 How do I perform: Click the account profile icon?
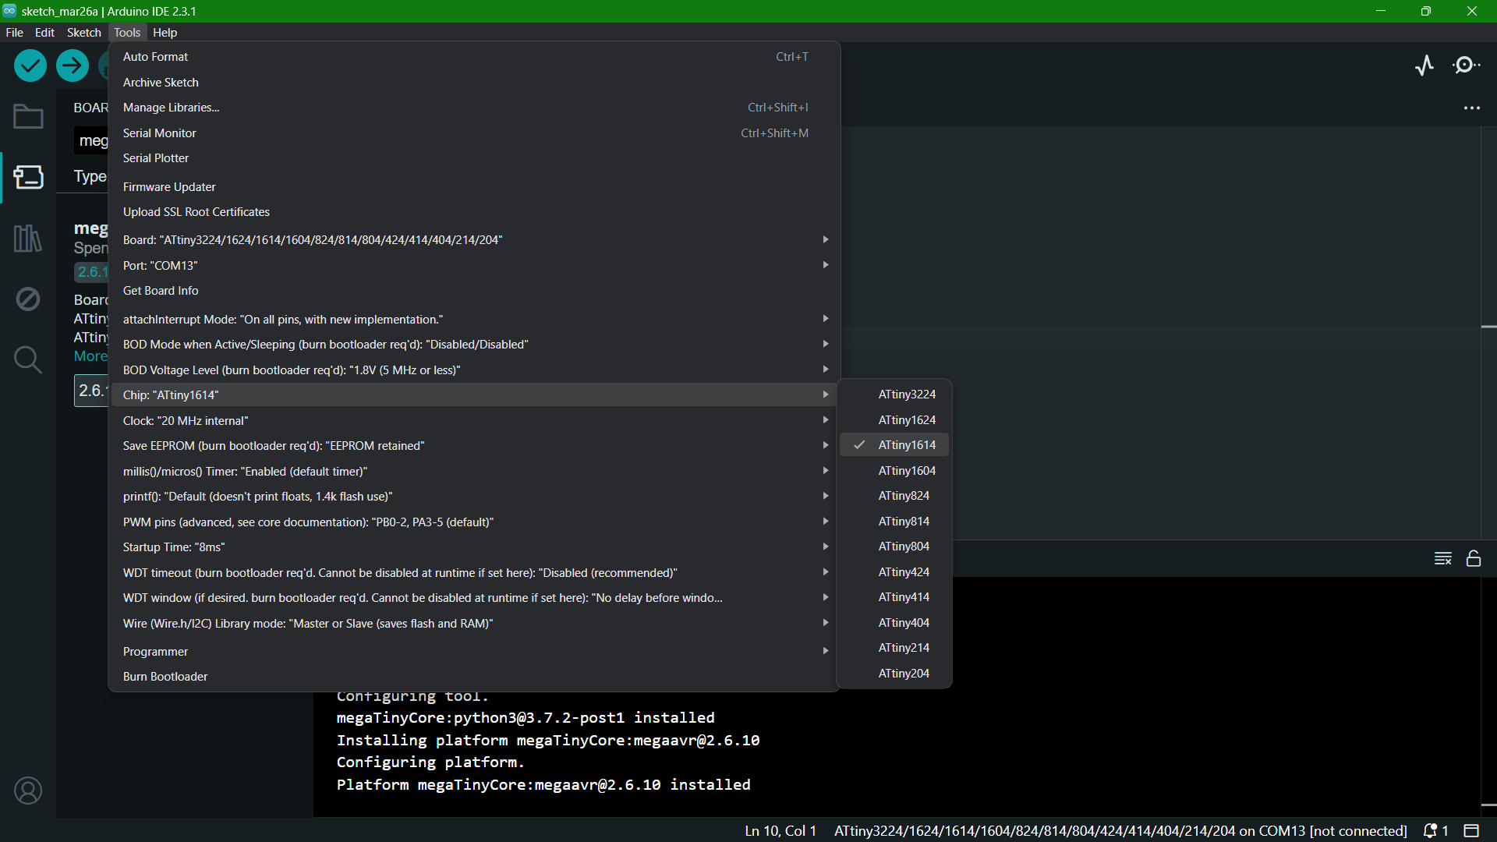coord(28,791)
